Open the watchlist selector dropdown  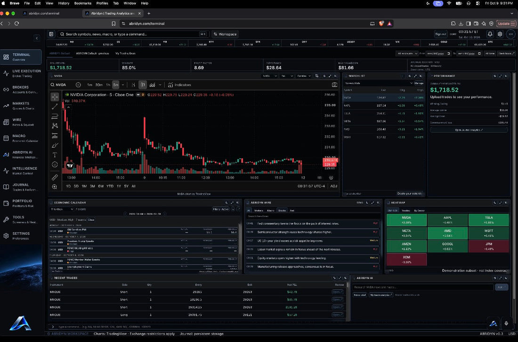point(378,83)
